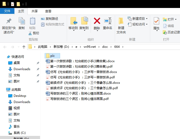Click 新加卷 (D:) in the address bar

tap(61, 47)
